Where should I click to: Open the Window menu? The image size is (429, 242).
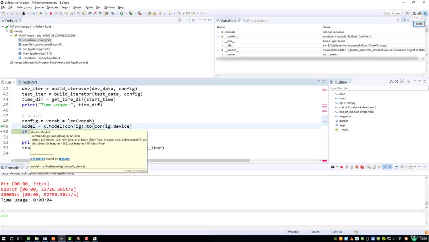click(110, 7)
